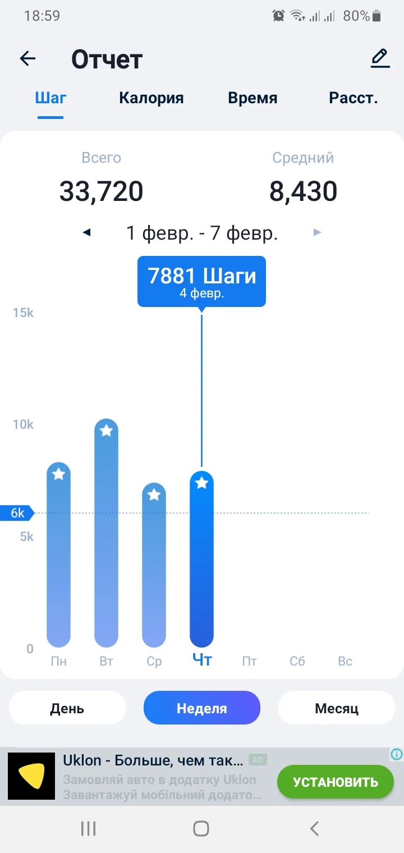The height and width of the screenshot is (853, 404).
Task: Keep Неделя view selected by tapping it
Action: 201,708
